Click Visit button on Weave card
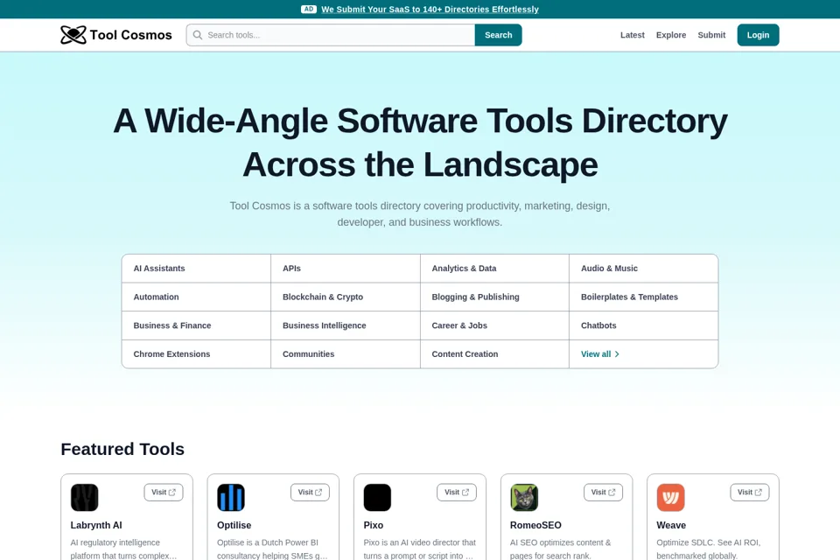 pos(750,492)
